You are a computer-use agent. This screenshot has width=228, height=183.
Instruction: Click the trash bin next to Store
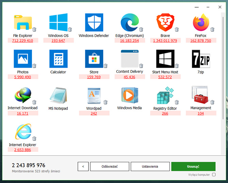(105, 66)
